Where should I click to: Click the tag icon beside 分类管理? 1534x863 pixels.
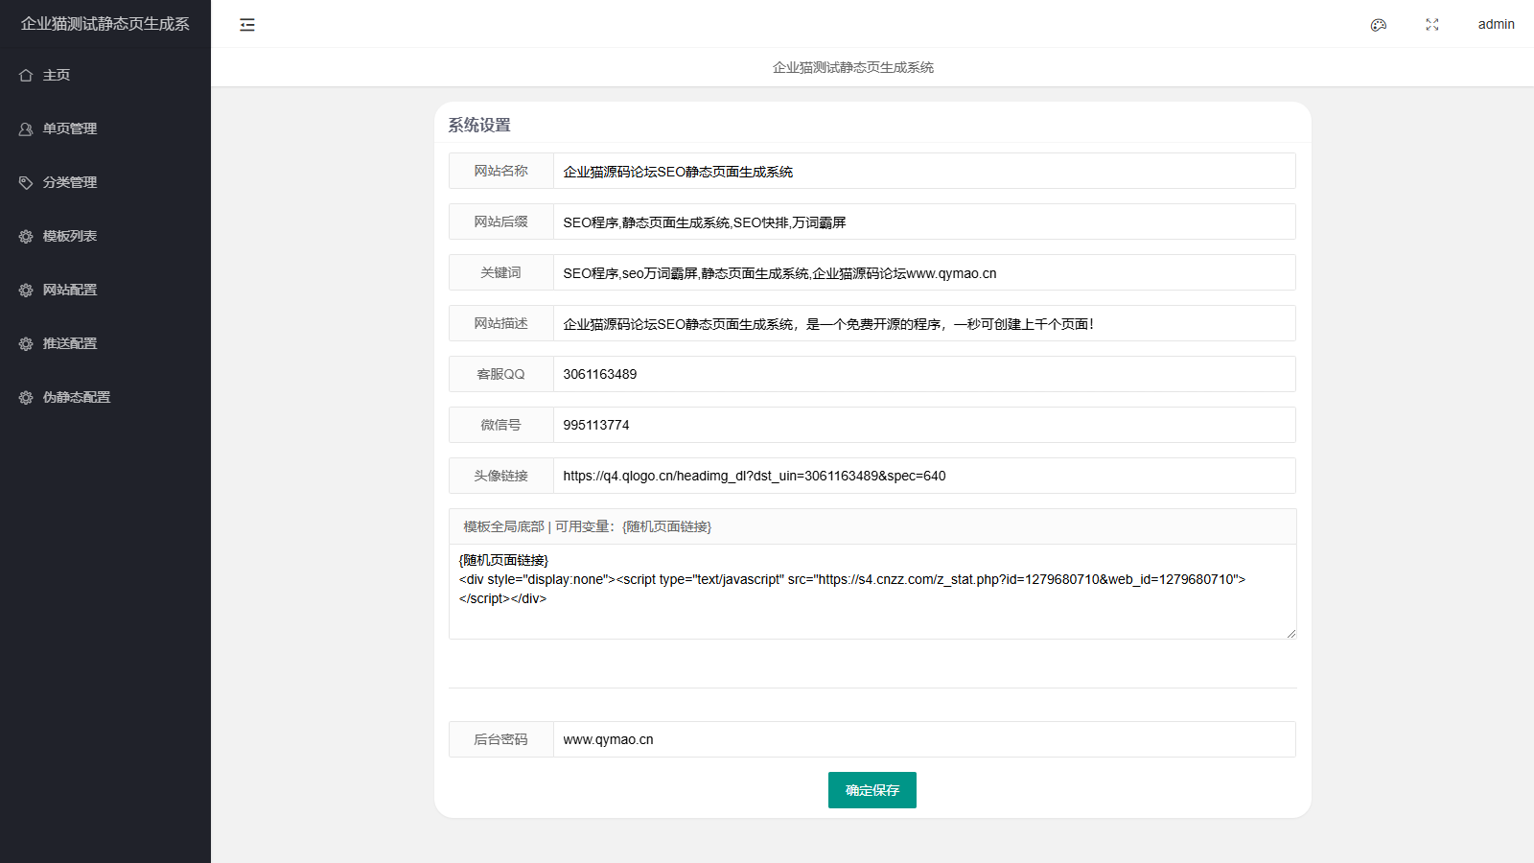[26, 182]
